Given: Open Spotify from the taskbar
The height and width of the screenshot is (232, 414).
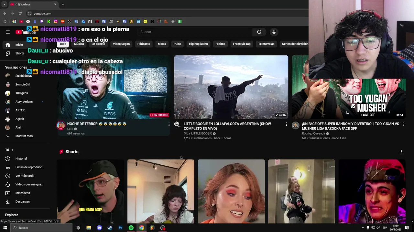Looking at the screenshot, I should 131,228.
